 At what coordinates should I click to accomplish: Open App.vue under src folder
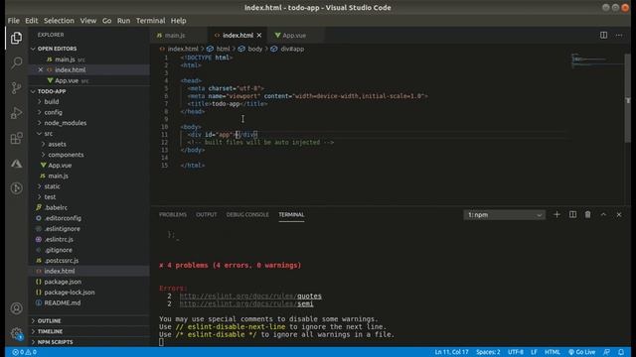click(x=60, y=166)
